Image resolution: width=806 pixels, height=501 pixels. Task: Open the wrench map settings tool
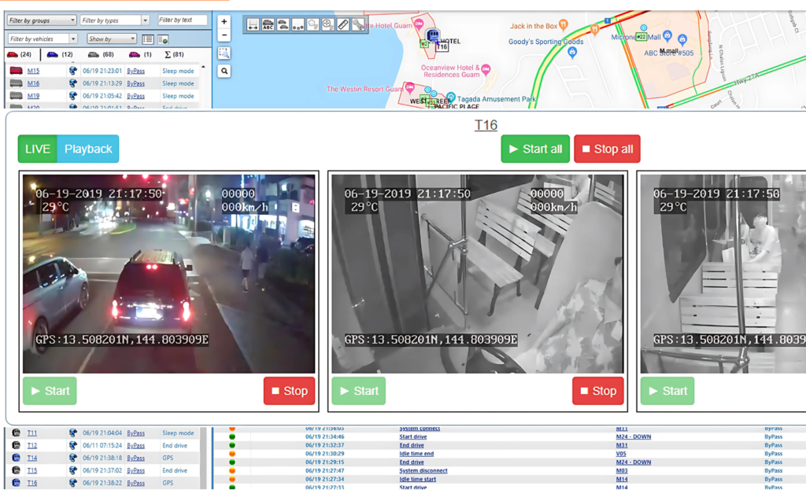(x=358, y=24)
